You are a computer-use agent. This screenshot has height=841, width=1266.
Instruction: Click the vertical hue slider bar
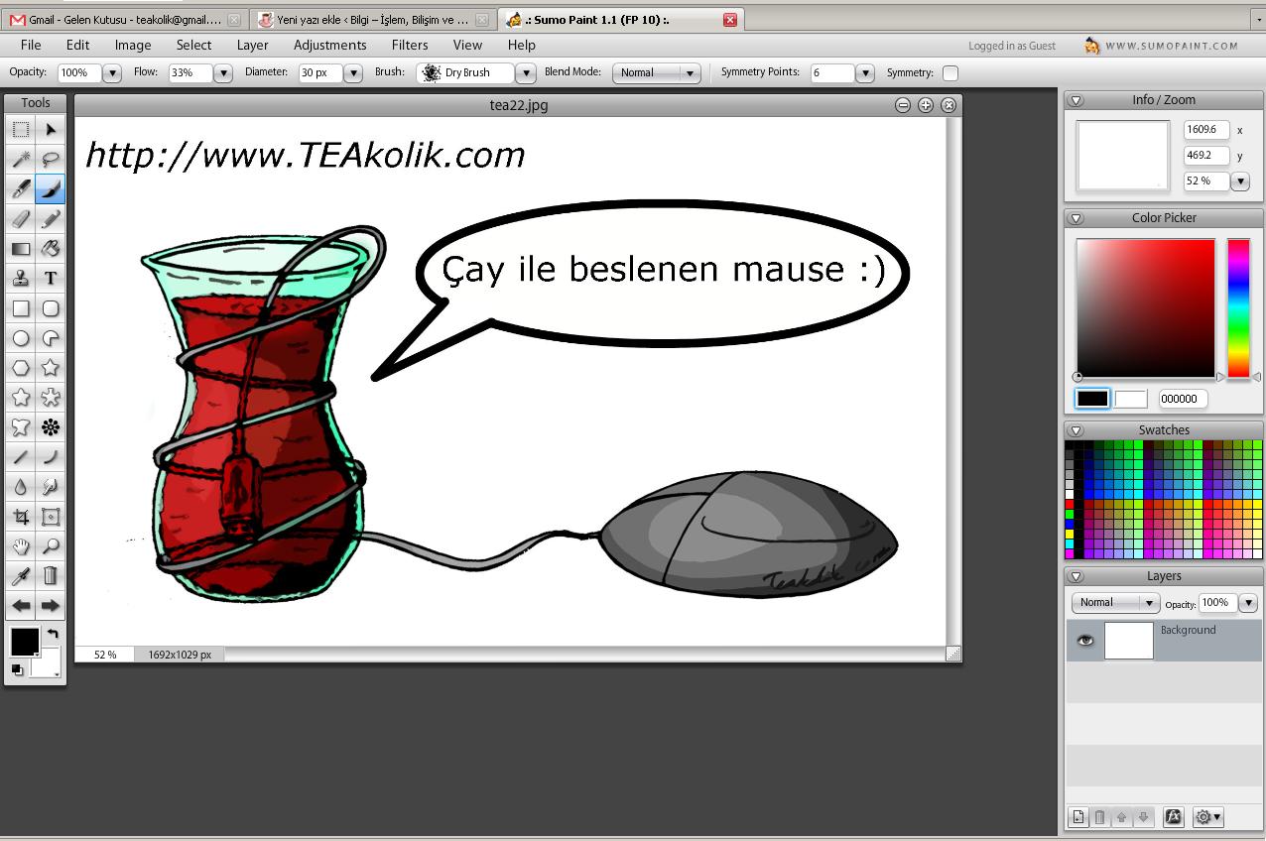click(1238, 307)
